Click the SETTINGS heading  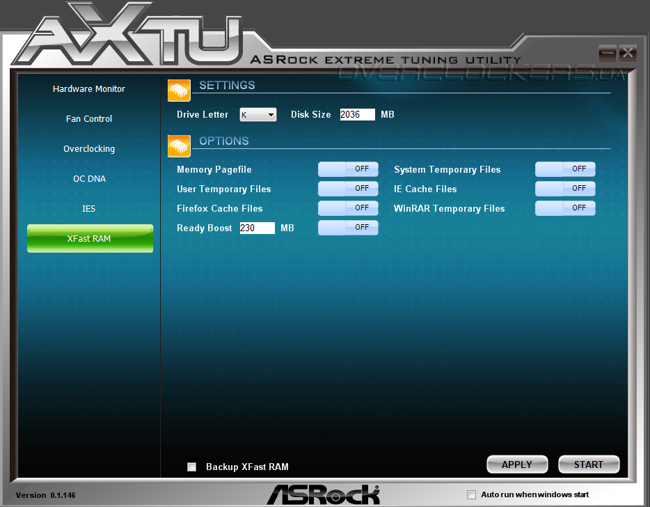(227, 86)
